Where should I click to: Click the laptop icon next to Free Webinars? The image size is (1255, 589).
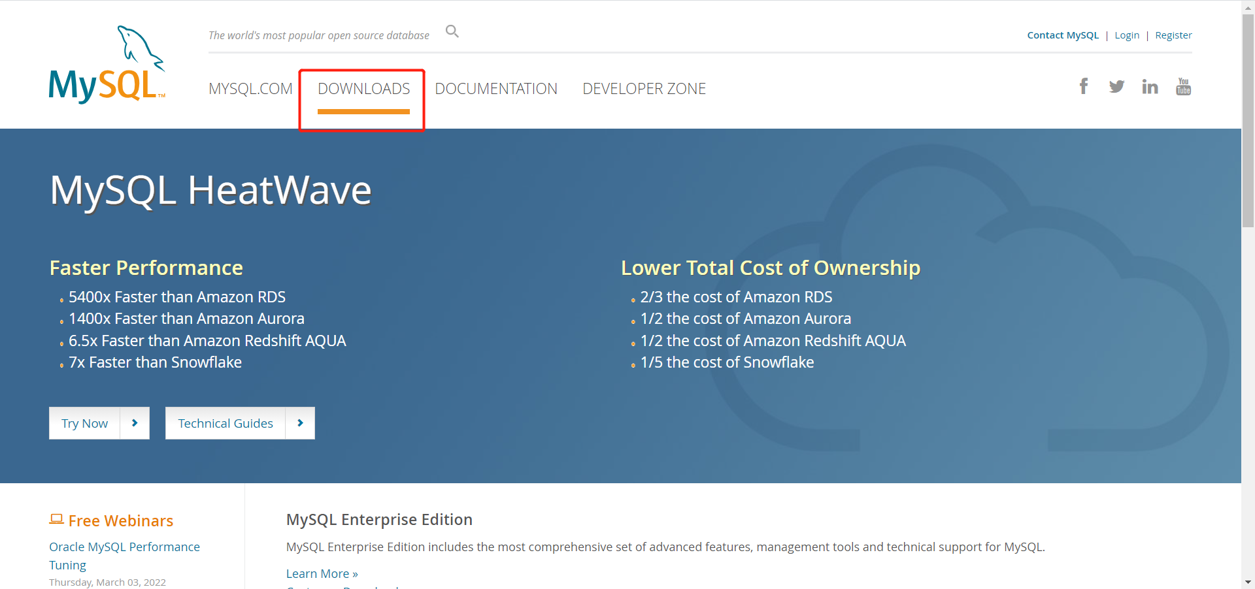(x=56, y=519)
